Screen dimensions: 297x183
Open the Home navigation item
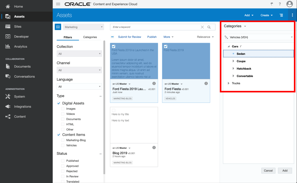[18, 6]
